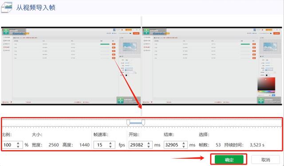
Task: Decrease the 开始 start time with down arrow
Action: (149, 147)
